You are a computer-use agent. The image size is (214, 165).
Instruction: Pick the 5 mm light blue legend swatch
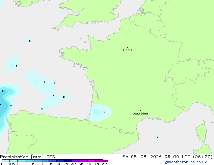pos(37,161)
